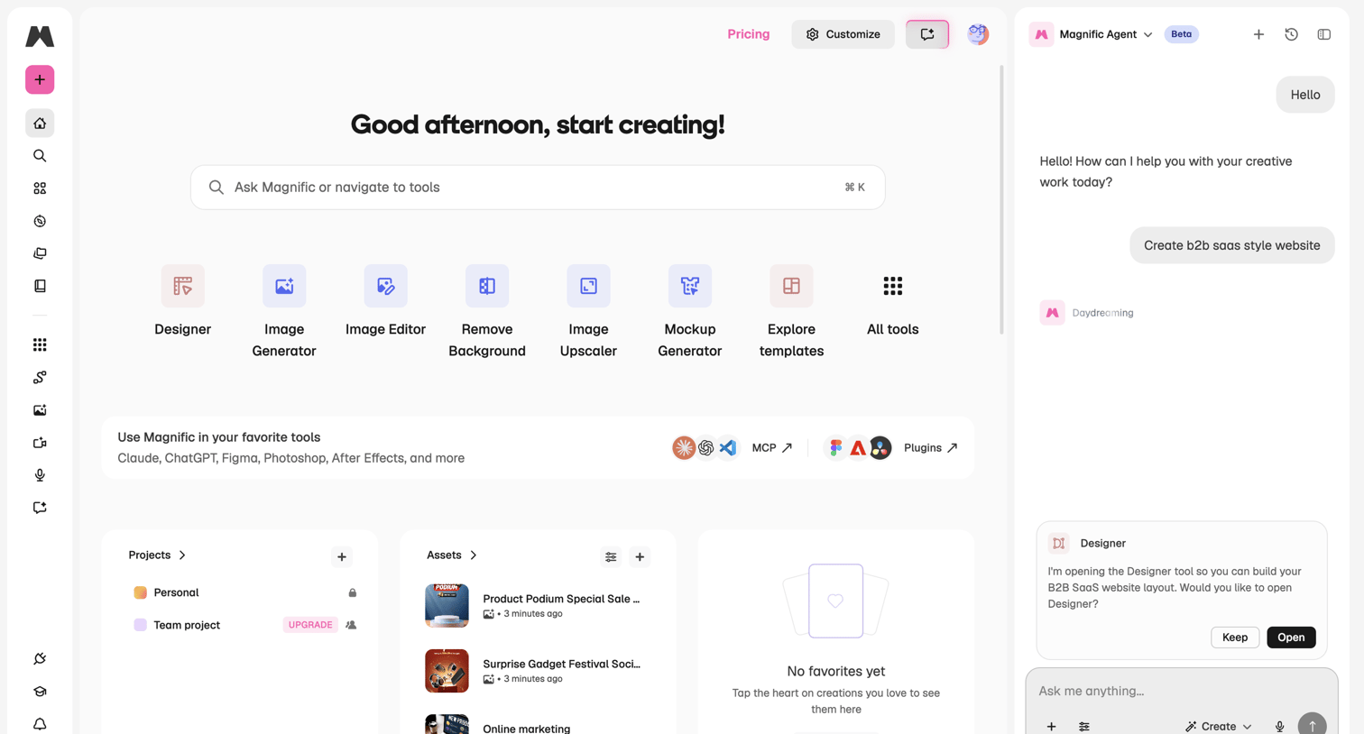Open the notifications bell icon

point(40,724)
